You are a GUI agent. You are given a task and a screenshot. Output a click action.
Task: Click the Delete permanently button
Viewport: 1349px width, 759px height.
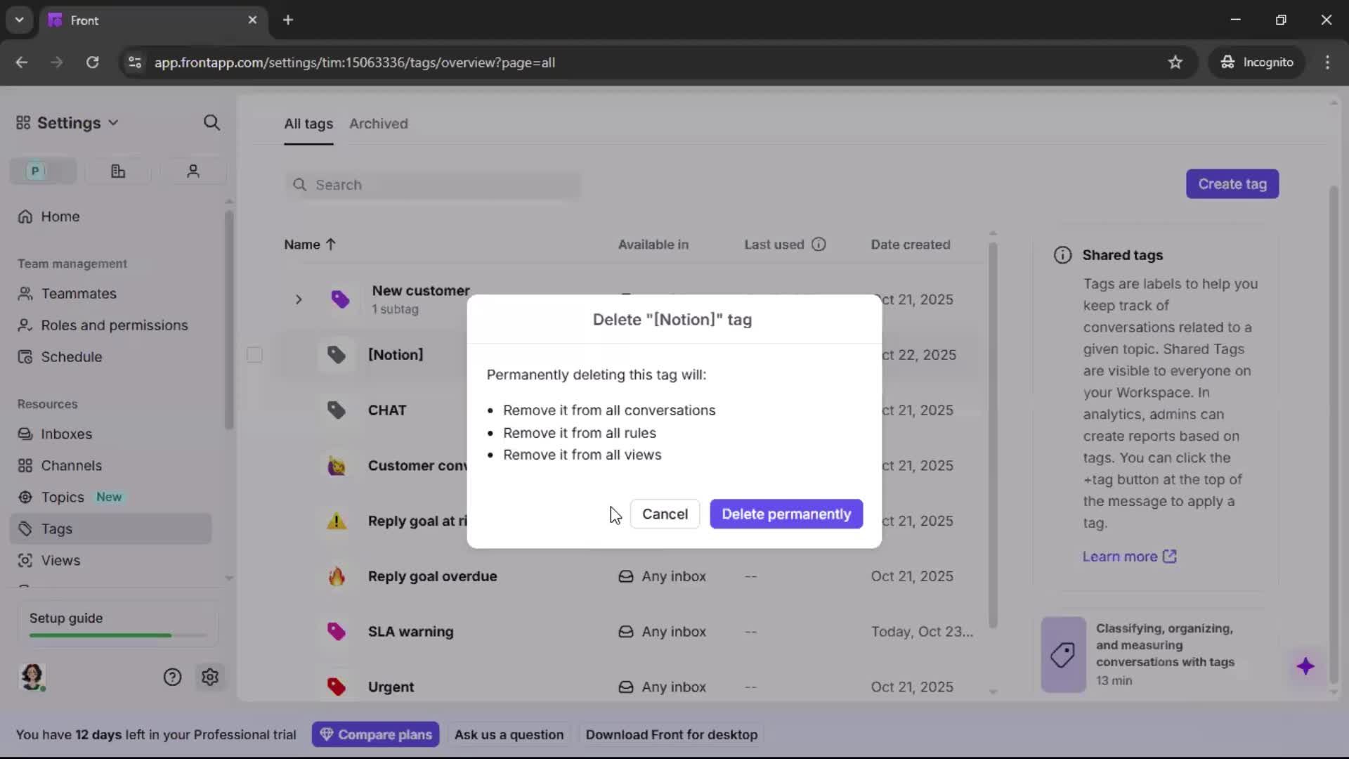786,514
